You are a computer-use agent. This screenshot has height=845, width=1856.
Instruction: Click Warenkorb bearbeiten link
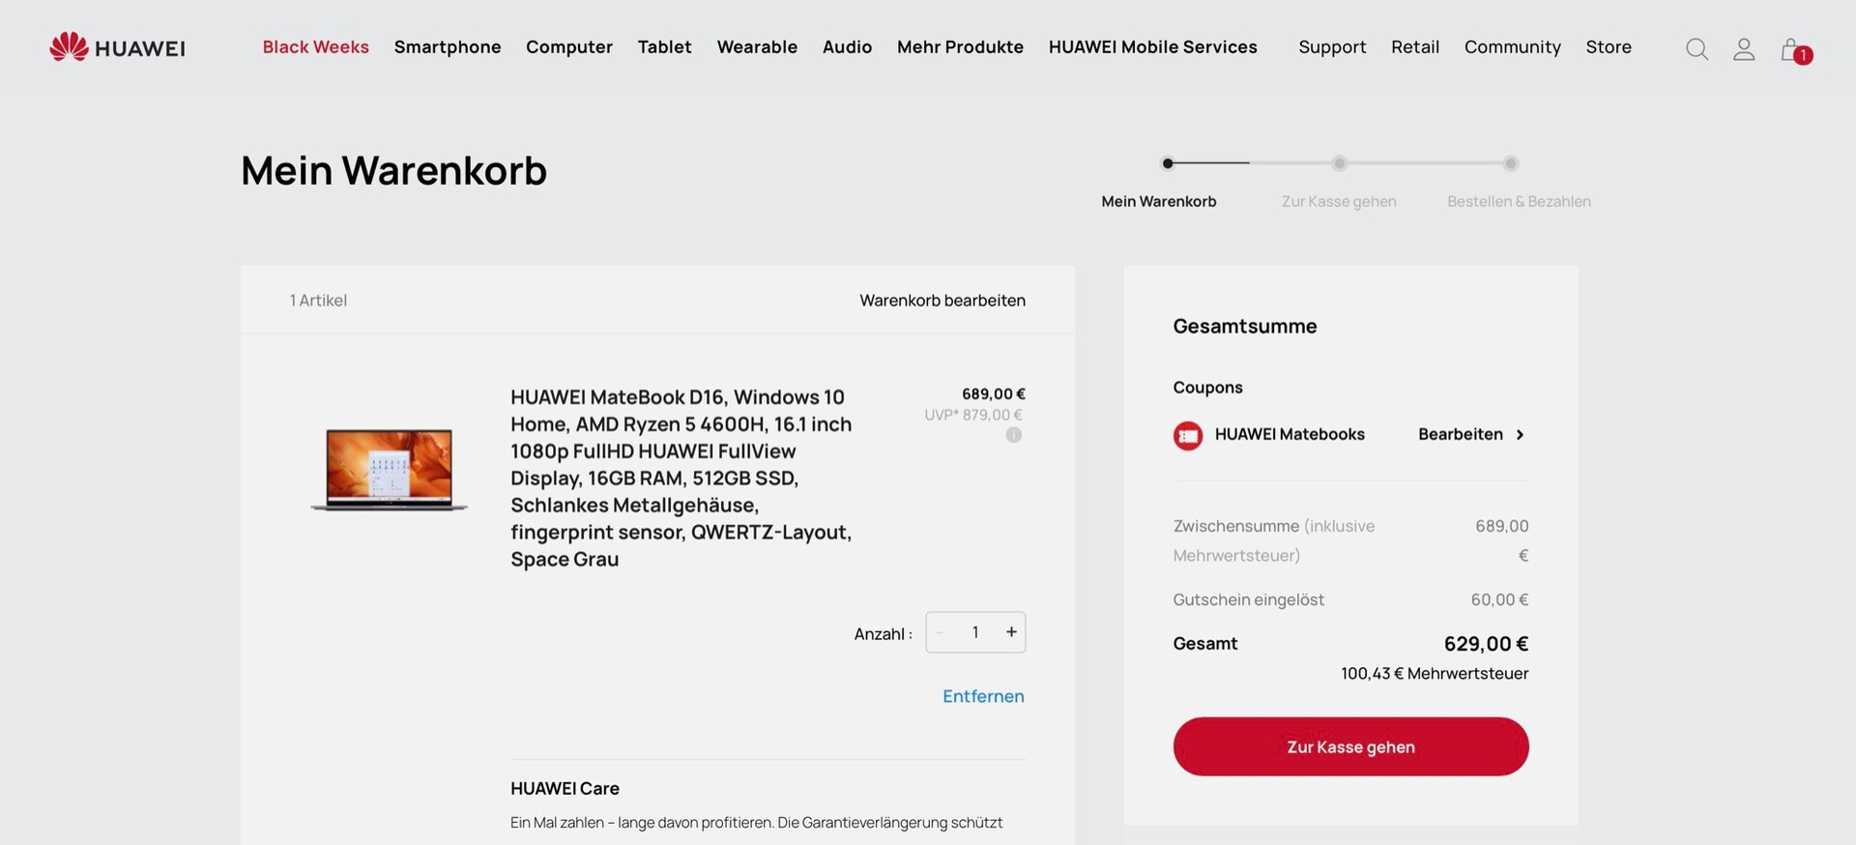[942, 301]
